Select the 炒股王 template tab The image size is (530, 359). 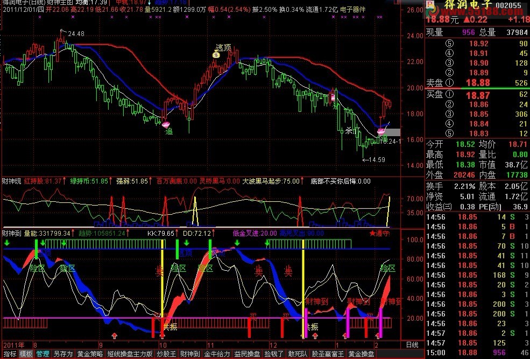[x=166, y=354]
